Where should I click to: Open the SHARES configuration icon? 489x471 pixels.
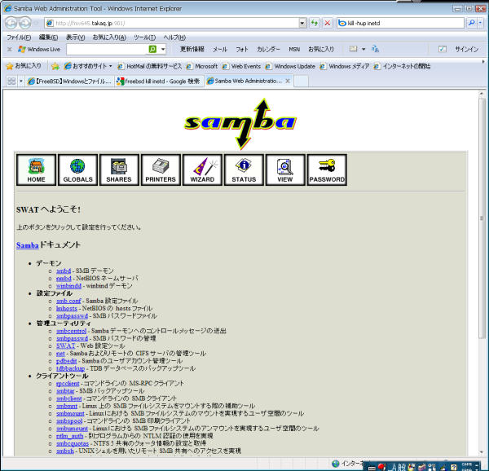[x=119, y=169]
